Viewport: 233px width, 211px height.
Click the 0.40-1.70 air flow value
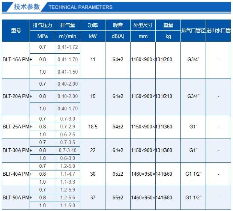(x=68, y=109)
